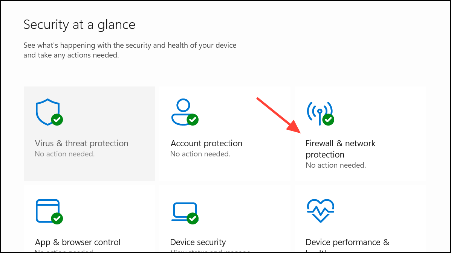Click the Virus & threat protection shield icon
Image resolution: width=451 pixels, height=253 pixels.
click(48, 112)
